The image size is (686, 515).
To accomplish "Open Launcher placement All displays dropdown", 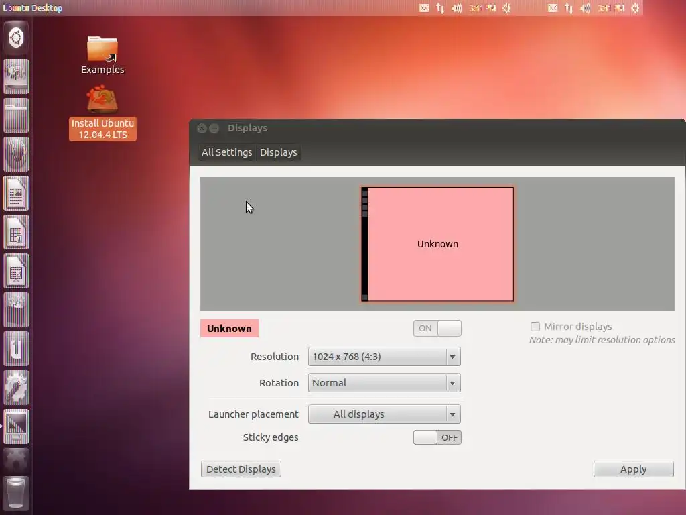I will click(384, 414).
